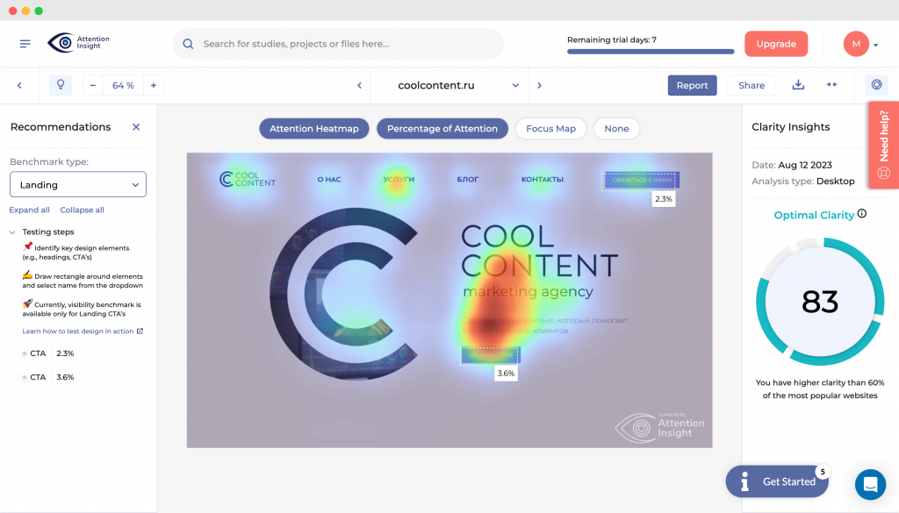This screenshot has width=899, height=513.
Task: Click the collapse arrows icon
Action: point(832,85)
